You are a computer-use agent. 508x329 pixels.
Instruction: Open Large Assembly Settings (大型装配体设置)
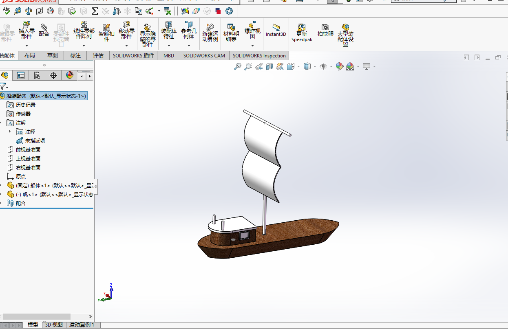[x=345, y=35]
